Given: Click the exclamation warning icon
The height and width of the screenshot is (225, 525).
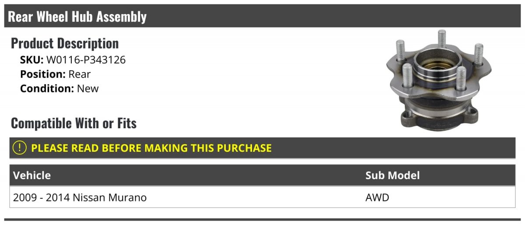Looking at the screenshot, I should tap(20, 148).
